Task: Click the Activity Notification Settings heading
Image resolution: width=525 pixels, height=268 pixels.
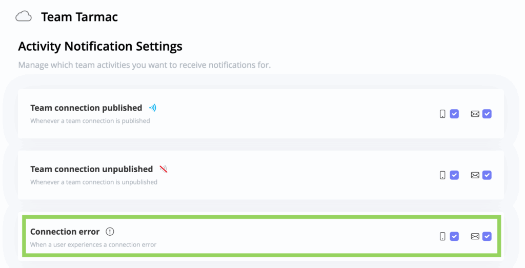Action: click(x=100, y=46)
